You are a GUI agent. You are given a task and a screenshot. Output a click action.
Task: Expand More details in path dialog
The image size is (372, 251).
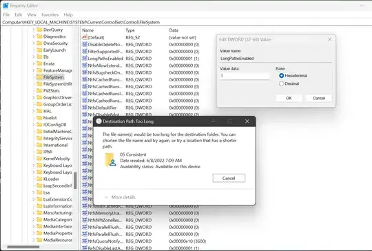(120, 197)
